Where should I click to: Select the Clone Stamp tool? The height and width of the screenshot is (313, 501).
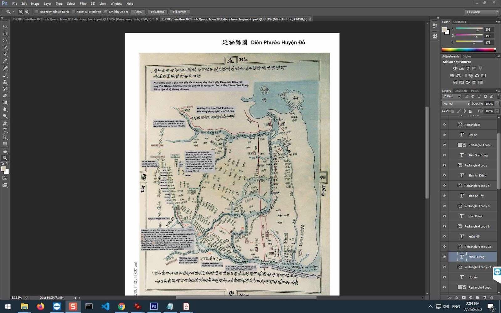(5, 82)
